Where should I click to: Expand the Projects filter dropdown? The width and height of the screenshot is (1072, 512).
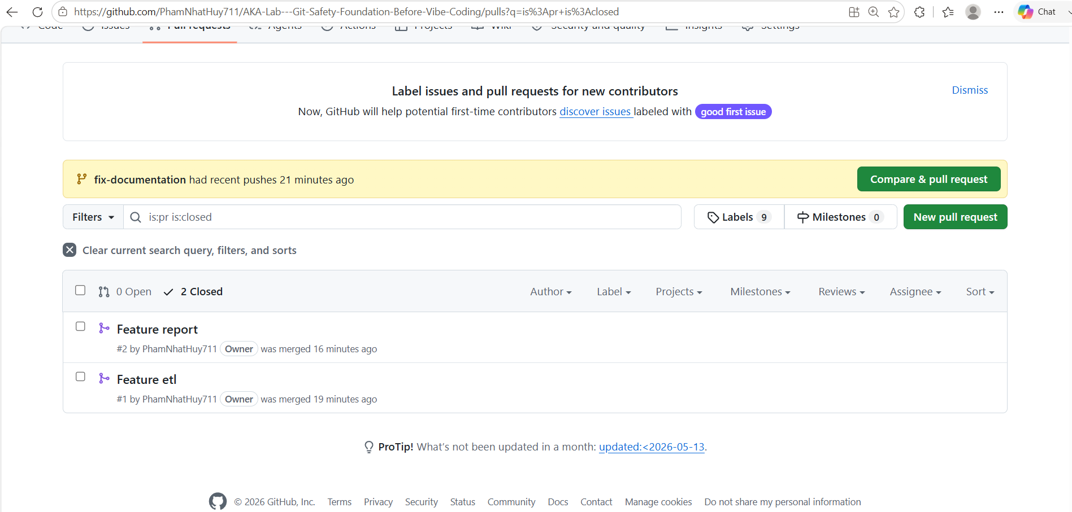point(679,292)
